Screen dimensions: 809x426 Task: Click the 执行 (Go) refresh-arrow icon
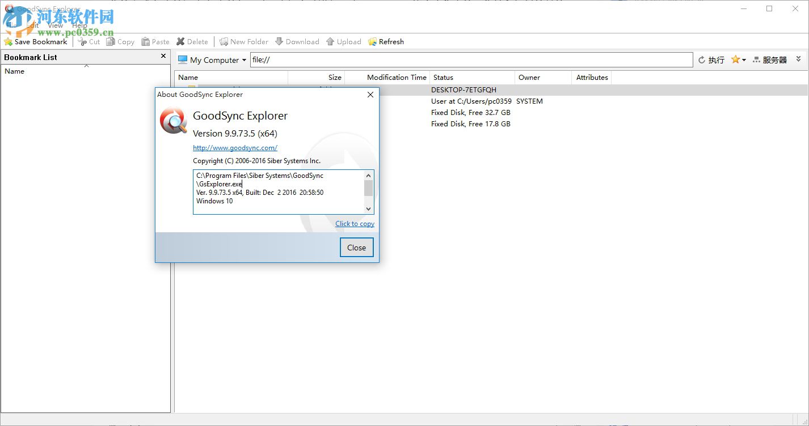tap(702, 60)
